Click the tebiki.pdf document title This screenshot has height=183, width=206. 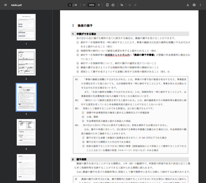tap(16, 5)
